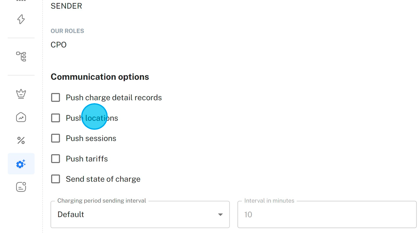Click the dropdown arrow beside Default
418x233 pixels.
[x=220, y=215]
